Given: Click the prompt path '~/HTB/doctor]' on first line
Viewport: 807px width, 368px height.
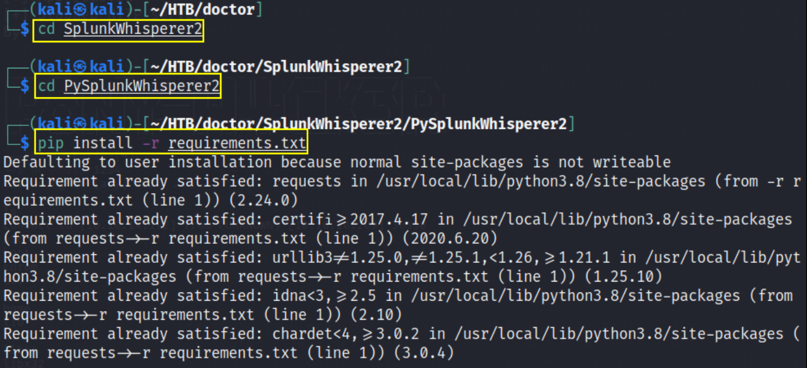Looking at the screenshot, I should (x=206, y=10).
